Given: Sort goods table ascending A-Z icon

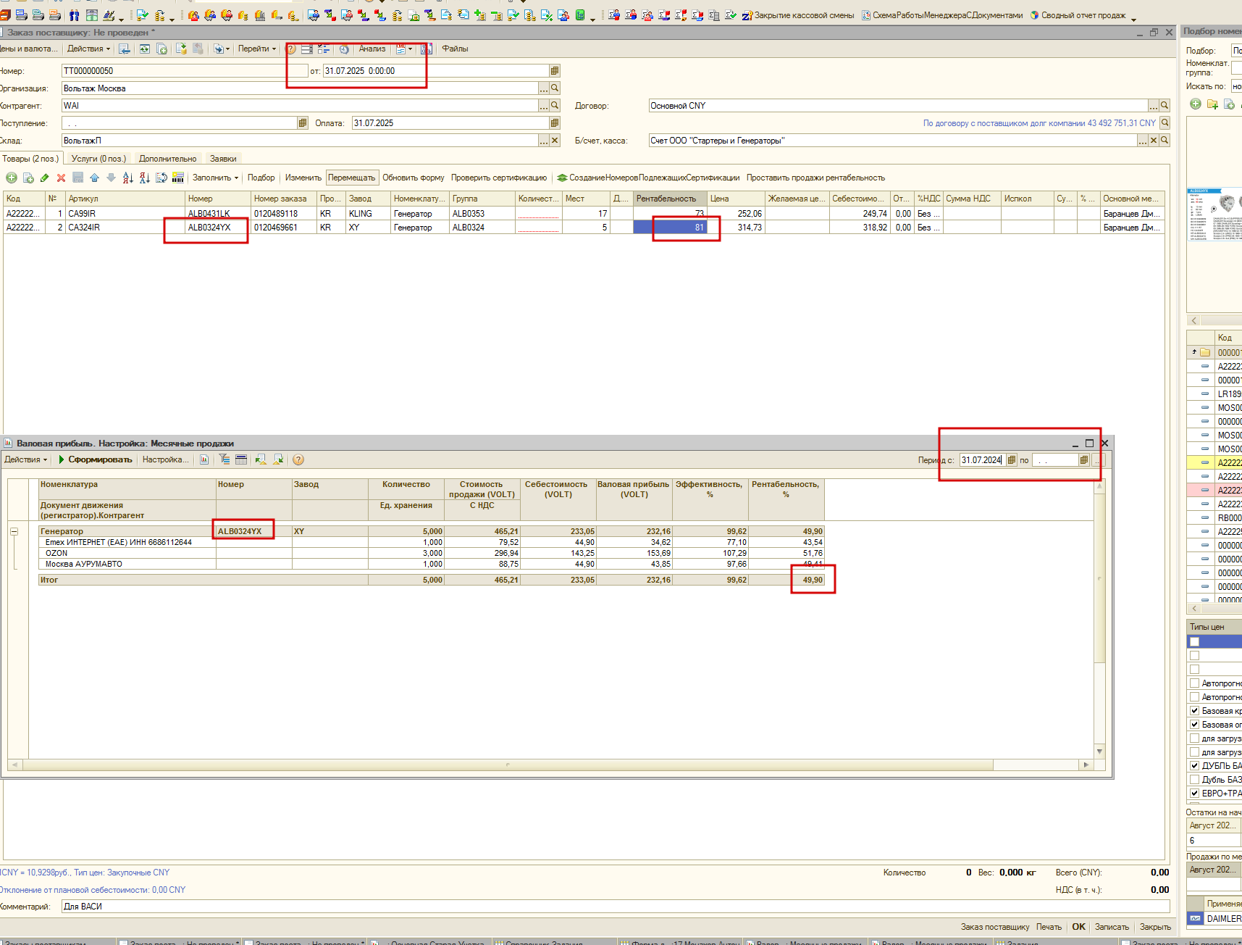Looking at the screenshot, I should click(128, 178).
